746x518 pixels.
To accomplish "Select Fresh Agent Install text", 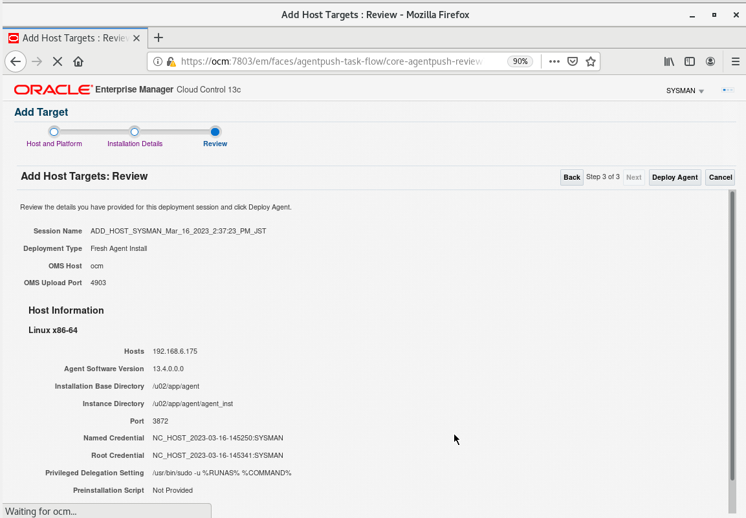I will click(x=119, y=249).
